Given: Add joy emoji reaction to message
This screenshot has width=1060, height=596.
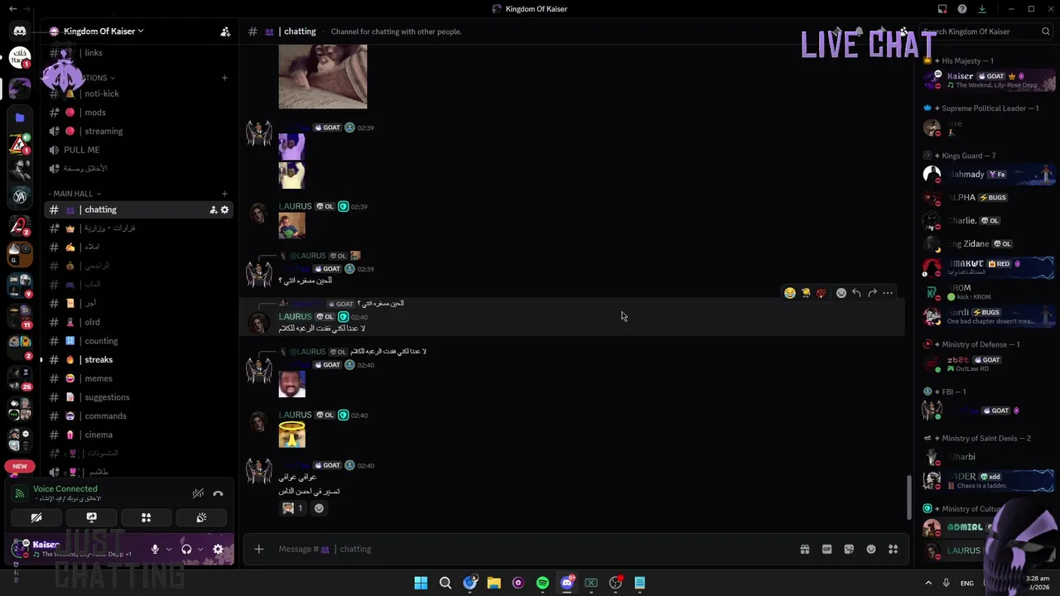Looking at the screenshot, I should point(790,293).
